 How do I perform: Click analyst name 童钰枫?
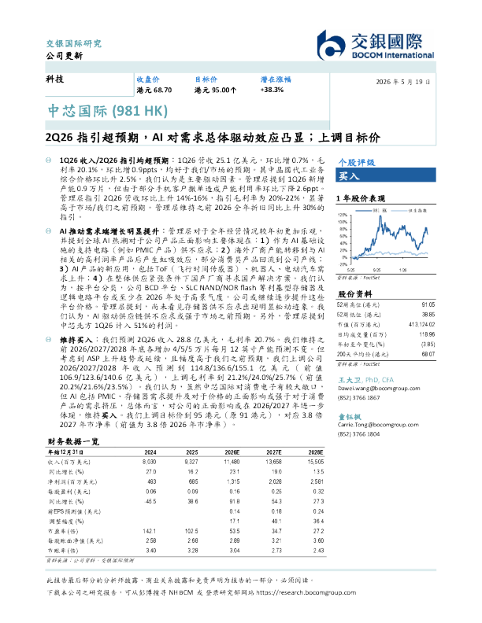(349, 416)
